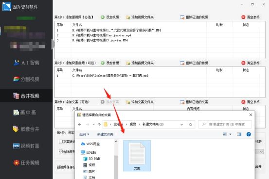
Task: Click 添加文案文件夹 button
Action: point(140,102)
